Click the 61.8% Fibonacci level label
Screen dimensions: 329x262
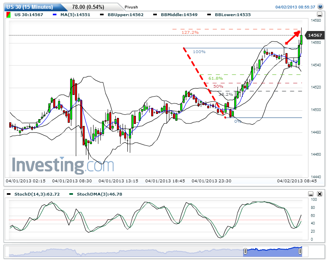click(215, 78)
